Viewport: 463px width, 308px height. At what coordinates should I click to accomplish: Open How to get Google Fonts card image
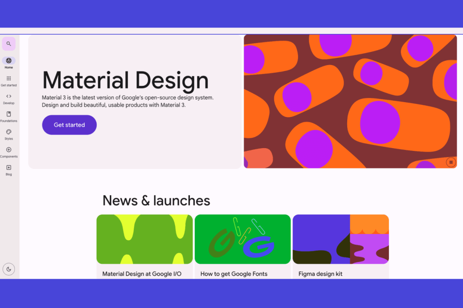243,239
